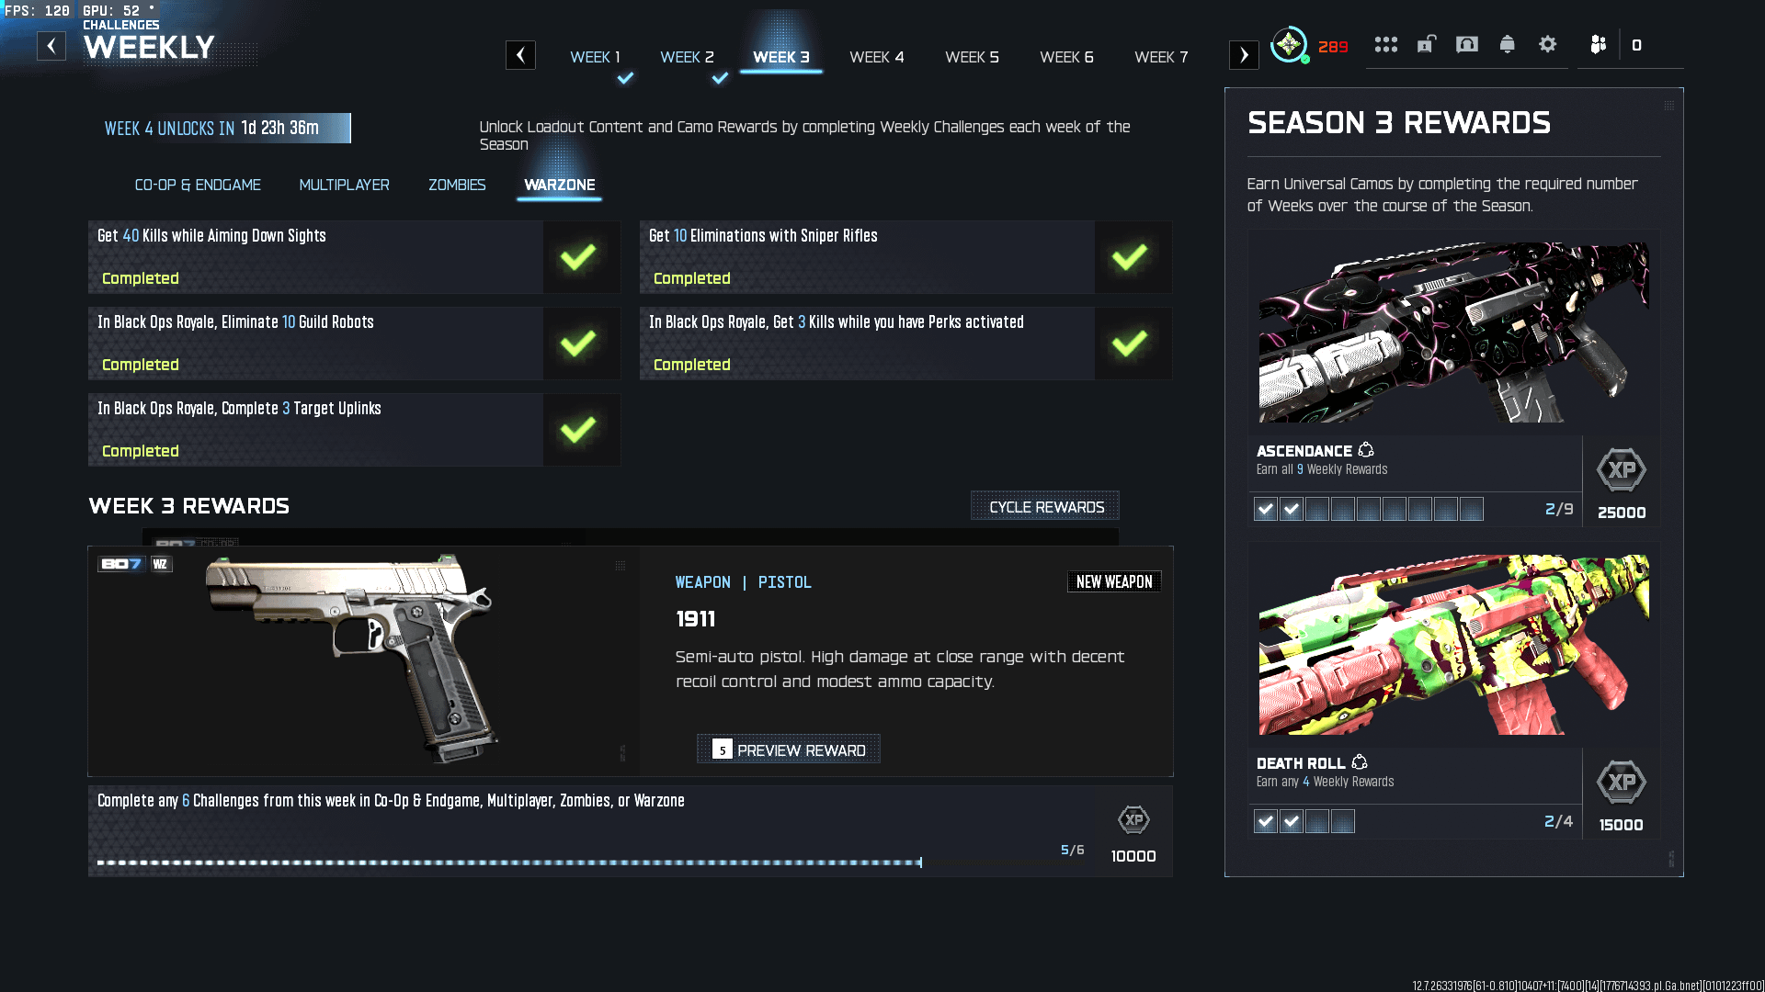This screenshot has width=1765, height=992.
Task: Click the CYCLE REWARDS button
Action: point(1045,507)
